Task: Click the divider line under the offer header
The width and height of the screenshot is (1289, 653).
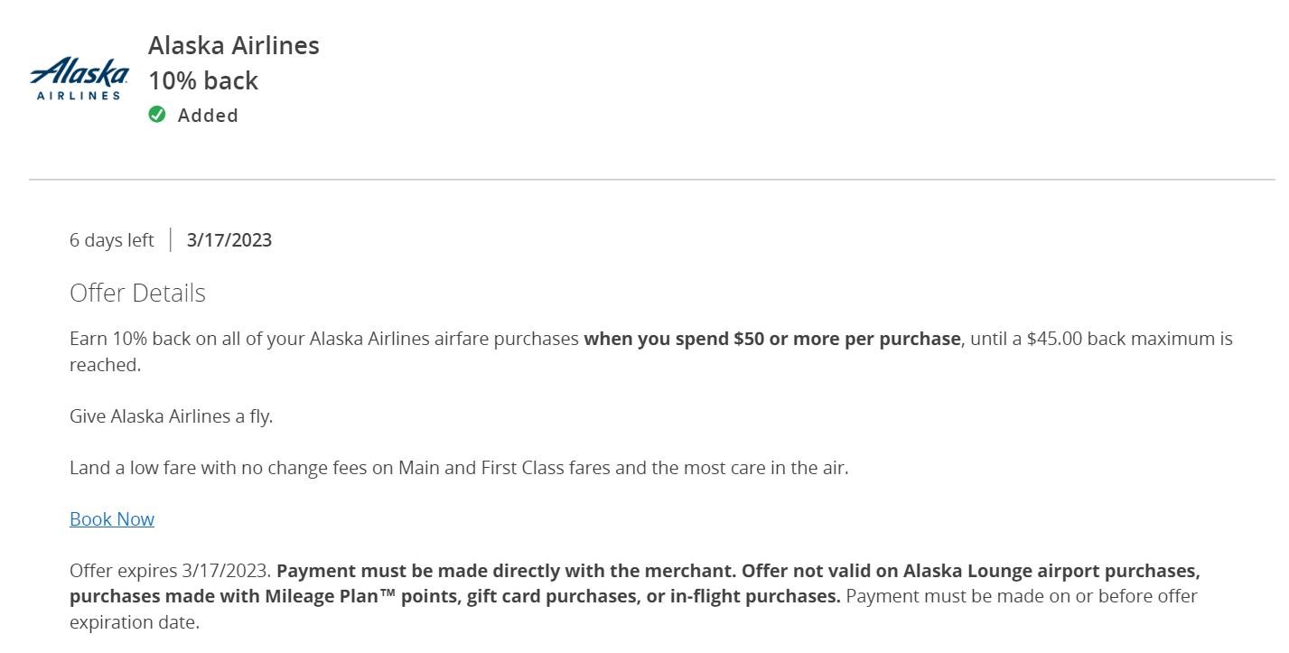Action: [x=651, y=180]
